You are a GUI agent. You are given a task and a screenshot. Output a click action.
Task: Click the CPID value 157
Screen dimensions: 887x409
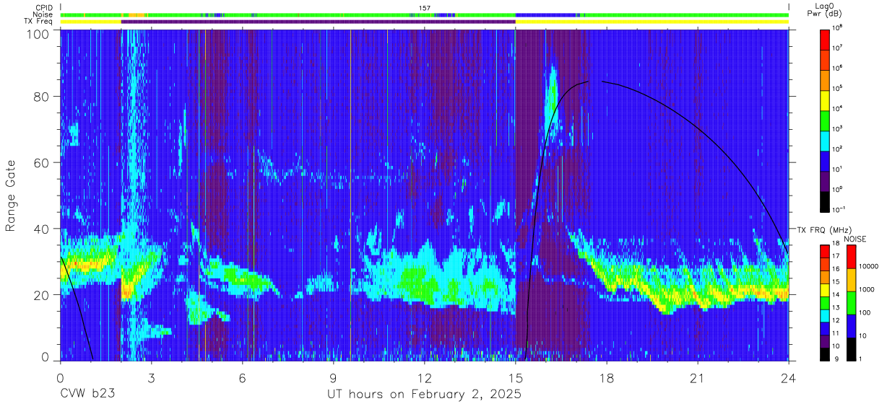[x=425, y=8]
